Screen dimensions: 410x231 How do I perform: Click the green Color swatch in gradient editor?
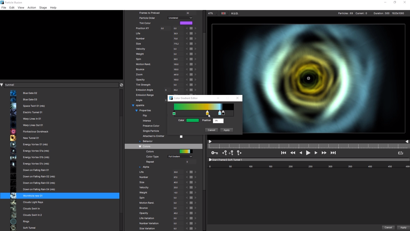[x=192, y=120]
